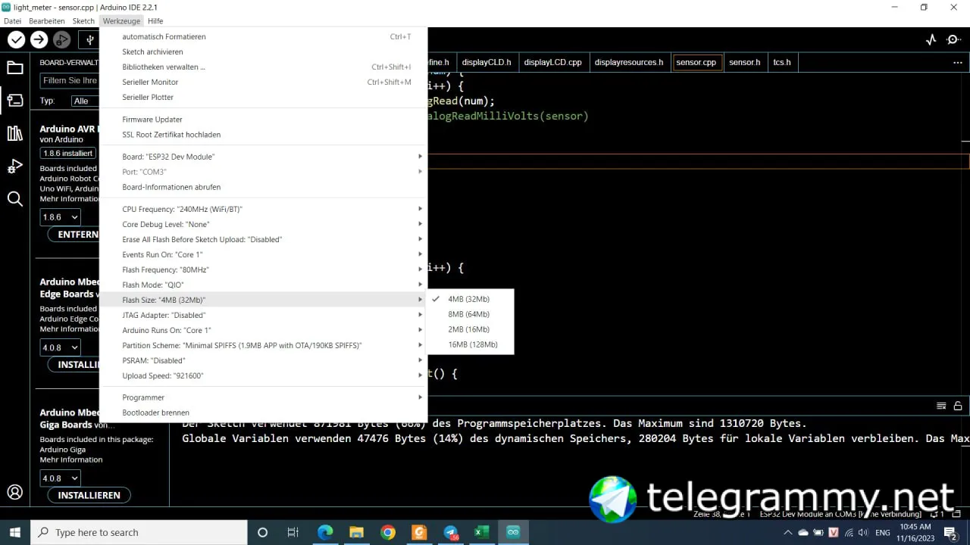Viewport: 970px width, 545px height.
Task: Open the 1.8.6 version dropdown
Action: [x=60, y=217]
